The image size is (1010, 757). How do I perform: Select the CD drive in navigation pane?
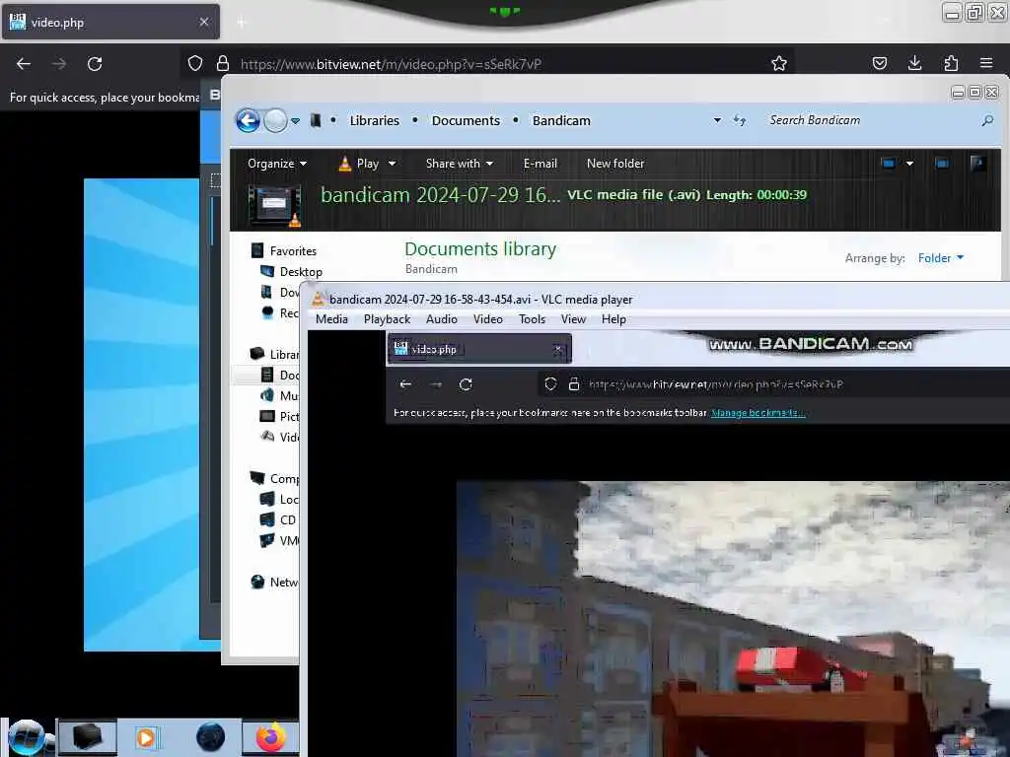click(278, 519)
